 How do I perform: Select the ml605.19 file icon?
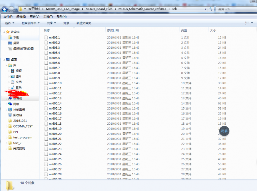[x=46, y=129]
